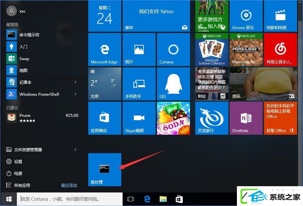
Task: Expand 文件资源管理器 jump list arrow
Action: coord(75,150)
